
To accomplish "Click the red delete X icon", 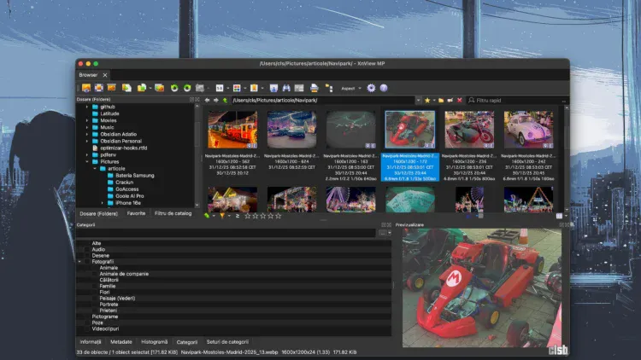I will point(460,100).
